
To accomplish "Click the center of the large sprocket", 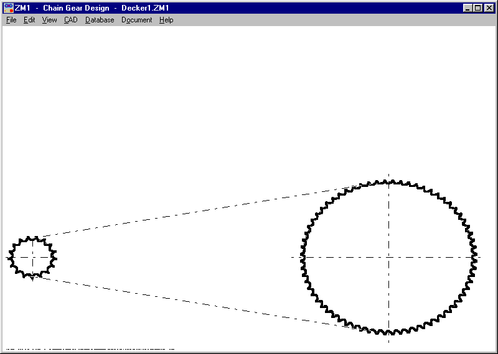I will [388, 257].
